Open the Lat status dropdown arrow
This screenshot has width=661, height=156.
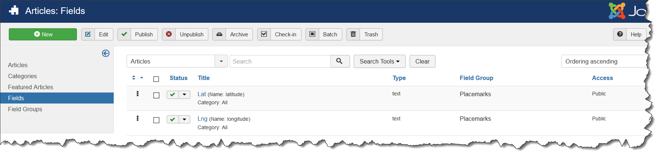[184, 95]
